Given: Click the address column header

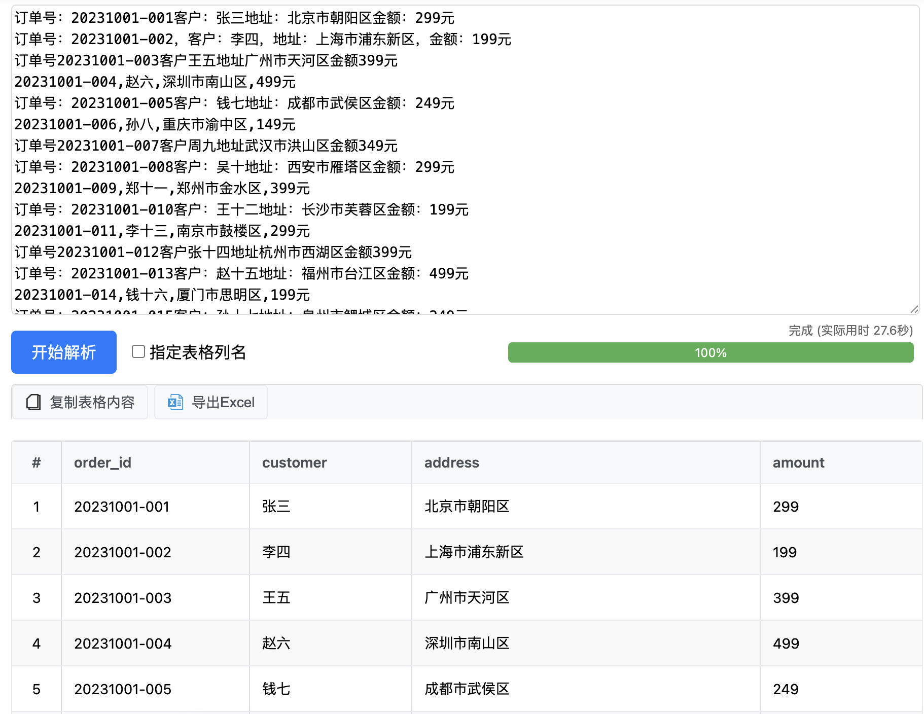Looking at the screenshot, I should pos(451,462).
